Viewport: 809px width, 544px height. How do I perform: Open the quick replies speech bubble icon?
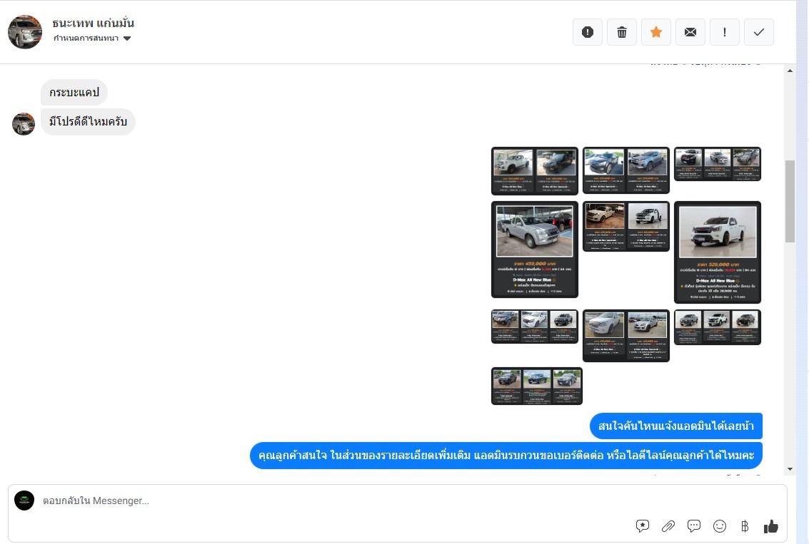(694, 526)
